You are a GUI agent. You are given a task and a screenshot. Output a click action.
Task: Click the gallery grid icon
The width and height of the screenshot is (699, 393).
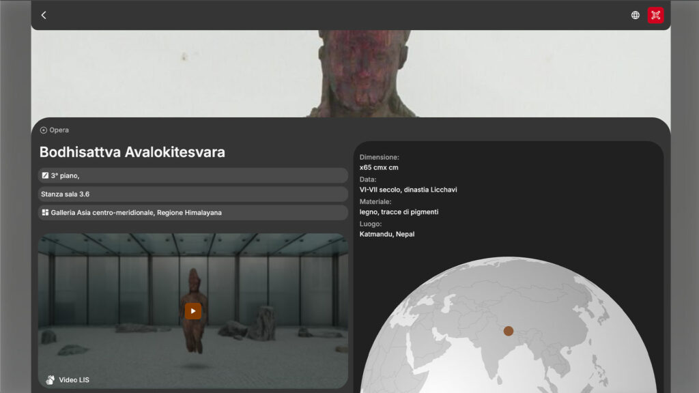[45, 213]
